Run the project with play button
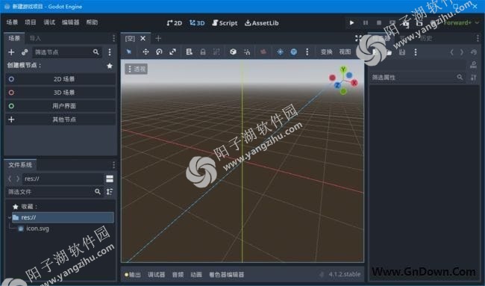 click(x=351, y=22)
